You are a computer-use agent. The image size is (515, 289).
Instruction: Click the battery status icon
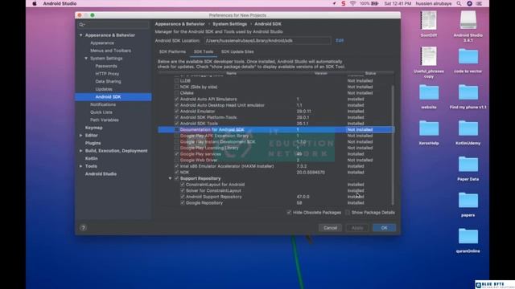(375, 3)
